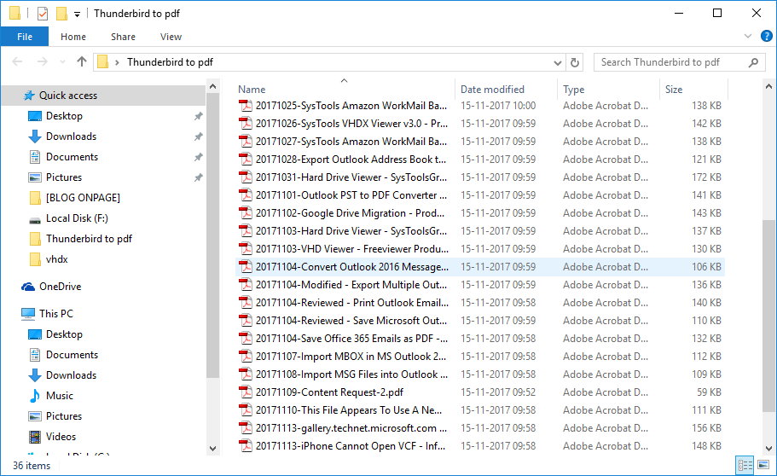Click PDF icon of 20171113-gallery.technet.microsoft.com
This screenshot has width=777, height=476.
click(246, 428)
